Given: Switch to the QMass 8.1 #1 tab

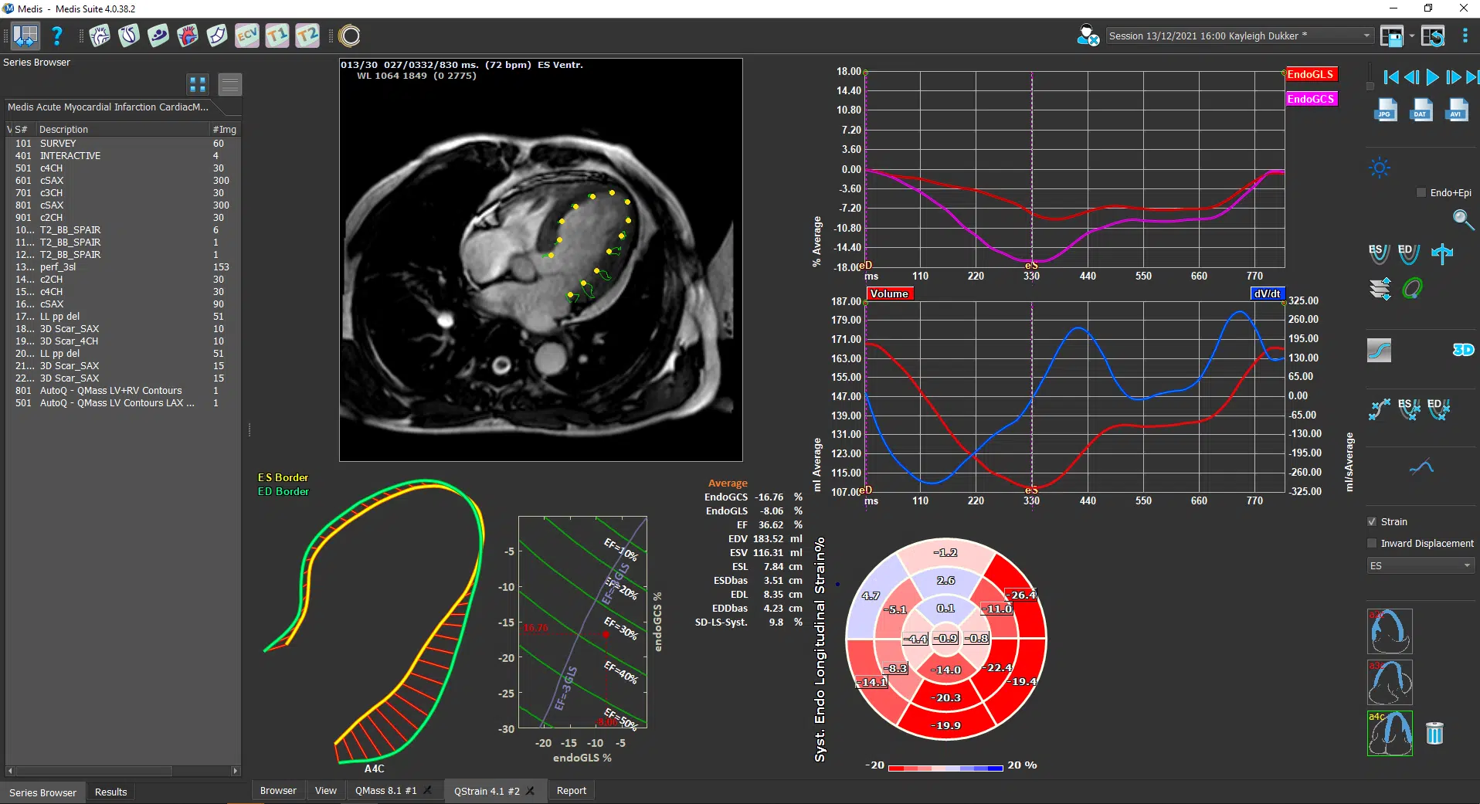Looking at the screenshot, I should [385, 791].
